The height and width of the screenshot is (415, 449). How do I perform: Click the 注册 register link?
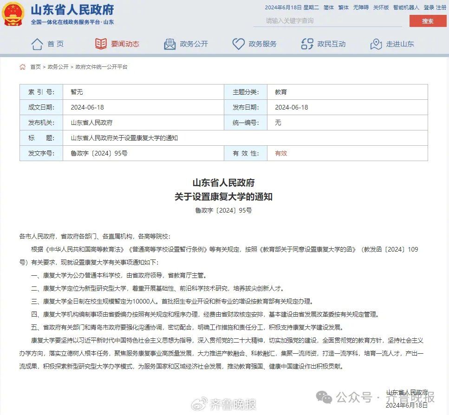(x=441, y=7)
